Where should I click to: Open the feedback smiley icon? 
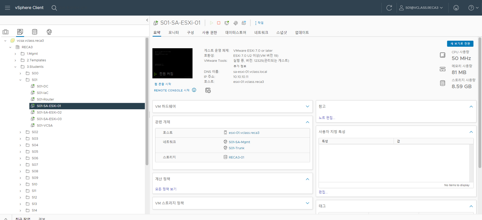(456, 8)
